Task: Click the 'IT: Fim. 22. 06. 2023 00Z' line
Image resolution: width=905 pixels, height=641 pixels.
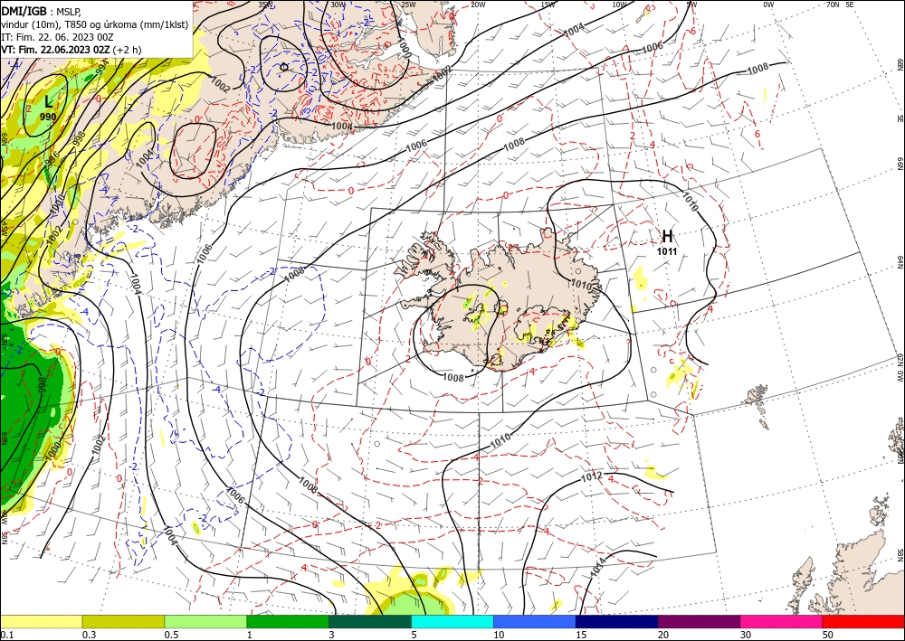Action: click(x=57, y=37)
